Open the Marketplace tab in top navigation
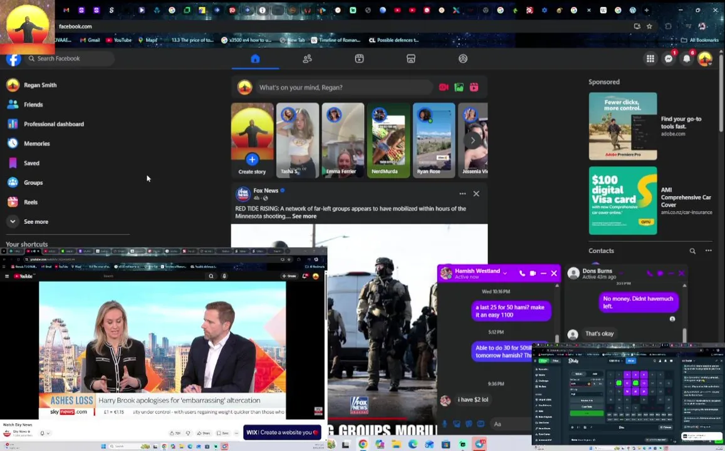The height and width of the screenshot is (451, 725). [x=411, y=59]
